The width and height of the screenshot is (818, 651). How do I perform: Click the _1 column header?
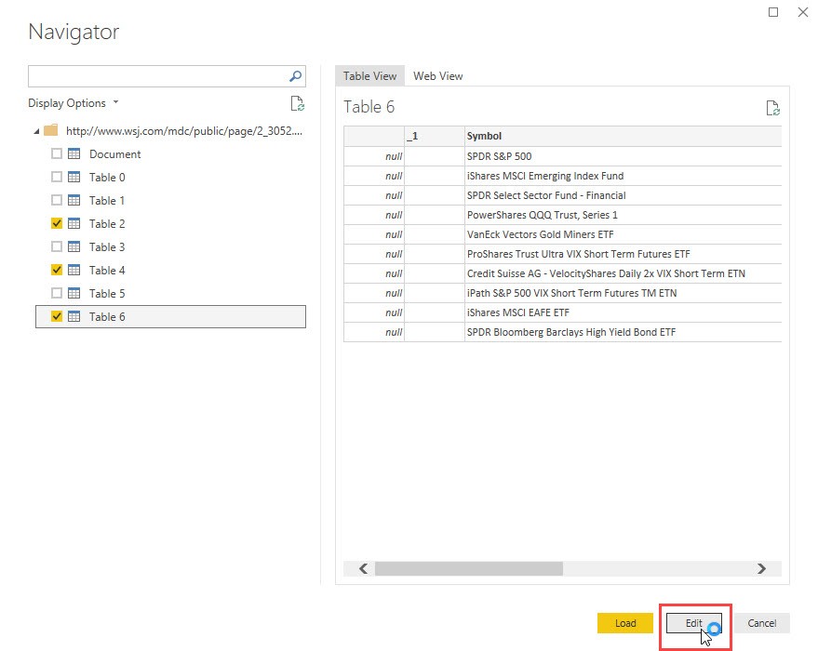click(434, 136)
